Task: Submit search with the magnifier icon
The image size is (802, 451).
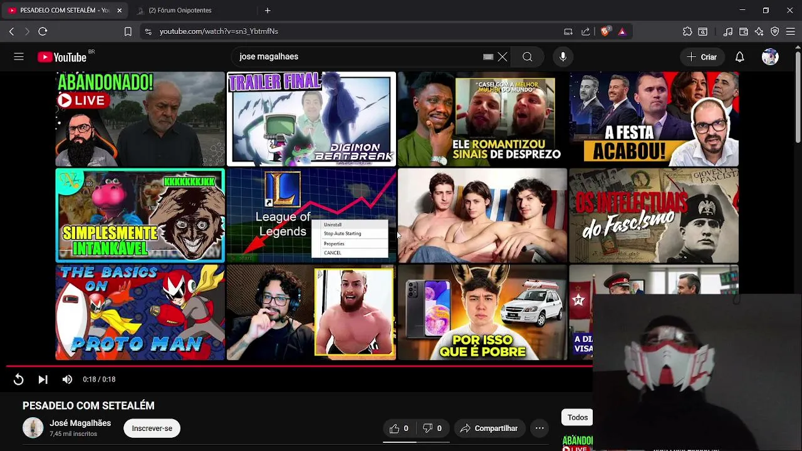Action: tap(528, 57)
